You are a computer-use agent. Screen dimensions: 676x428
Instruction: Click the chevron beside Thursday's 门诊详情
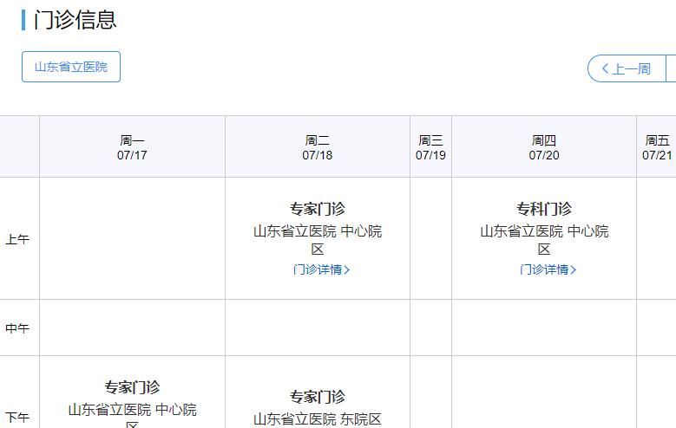(574, 269)
